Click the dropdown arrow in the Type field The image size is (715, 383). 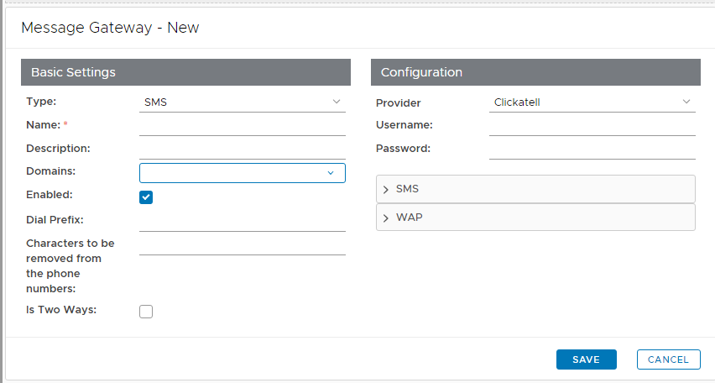(x=336, y=102)
